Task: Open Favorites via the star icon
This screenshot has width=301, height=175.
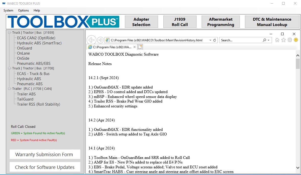Action: coord(283,40)
